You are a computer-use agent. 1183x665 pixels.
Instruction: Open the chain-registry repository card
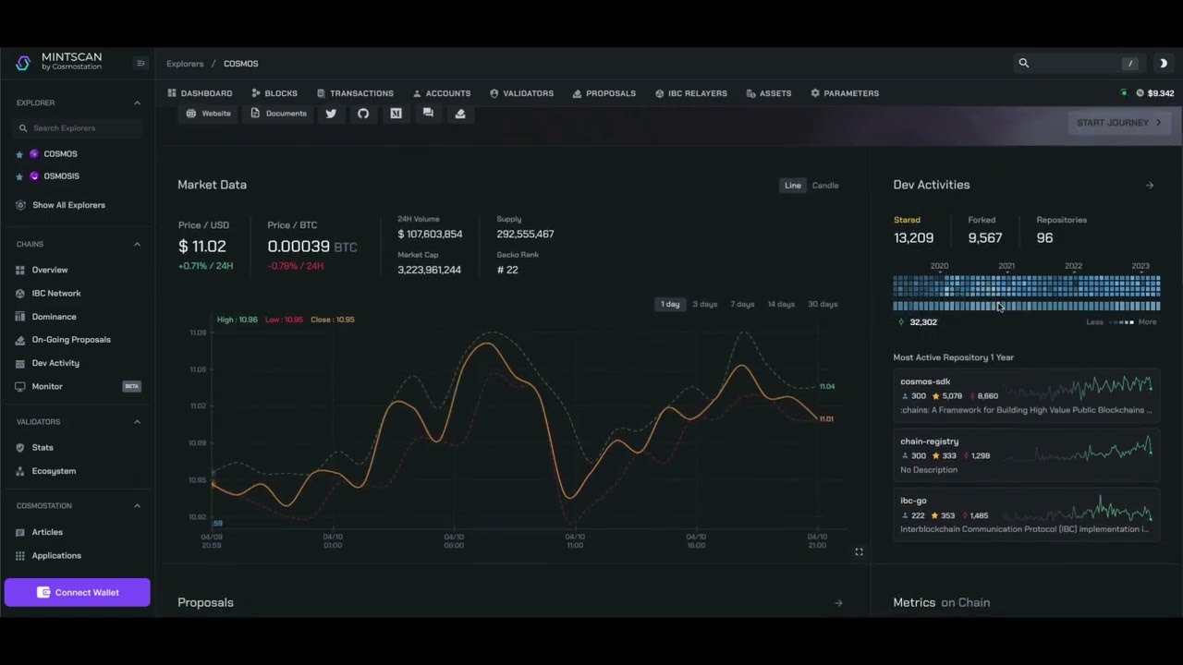[1026, 454]
